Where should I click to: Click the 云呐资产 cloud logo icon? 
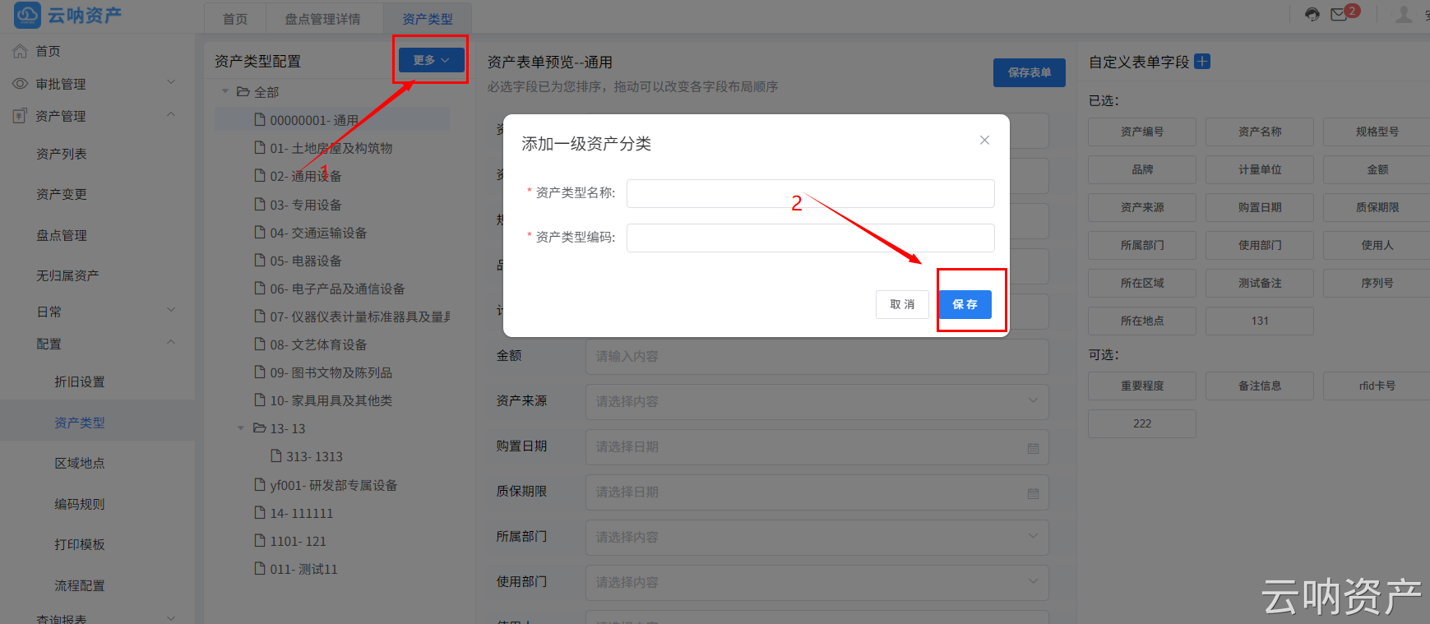[x=27, y=15]
